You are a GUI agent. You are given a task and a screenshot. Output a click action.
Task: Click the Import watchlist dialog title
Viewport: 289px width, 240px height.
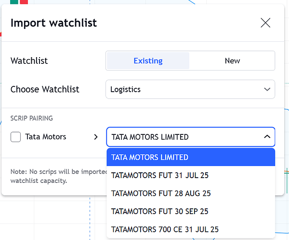tap(53, 23)
